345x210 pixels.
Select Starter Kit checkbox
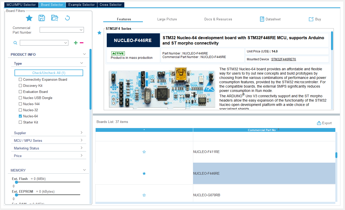[20, 122]
